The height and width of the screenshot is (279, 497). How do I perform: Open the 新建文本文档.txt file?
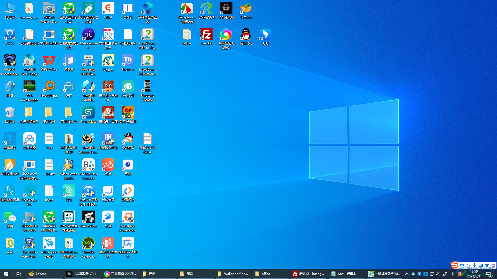(147, 143)
